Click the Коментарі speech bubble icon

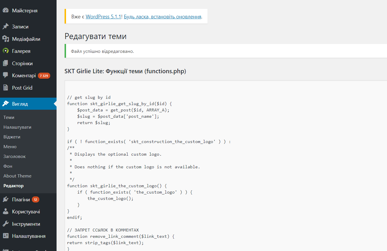click(6, 76)
